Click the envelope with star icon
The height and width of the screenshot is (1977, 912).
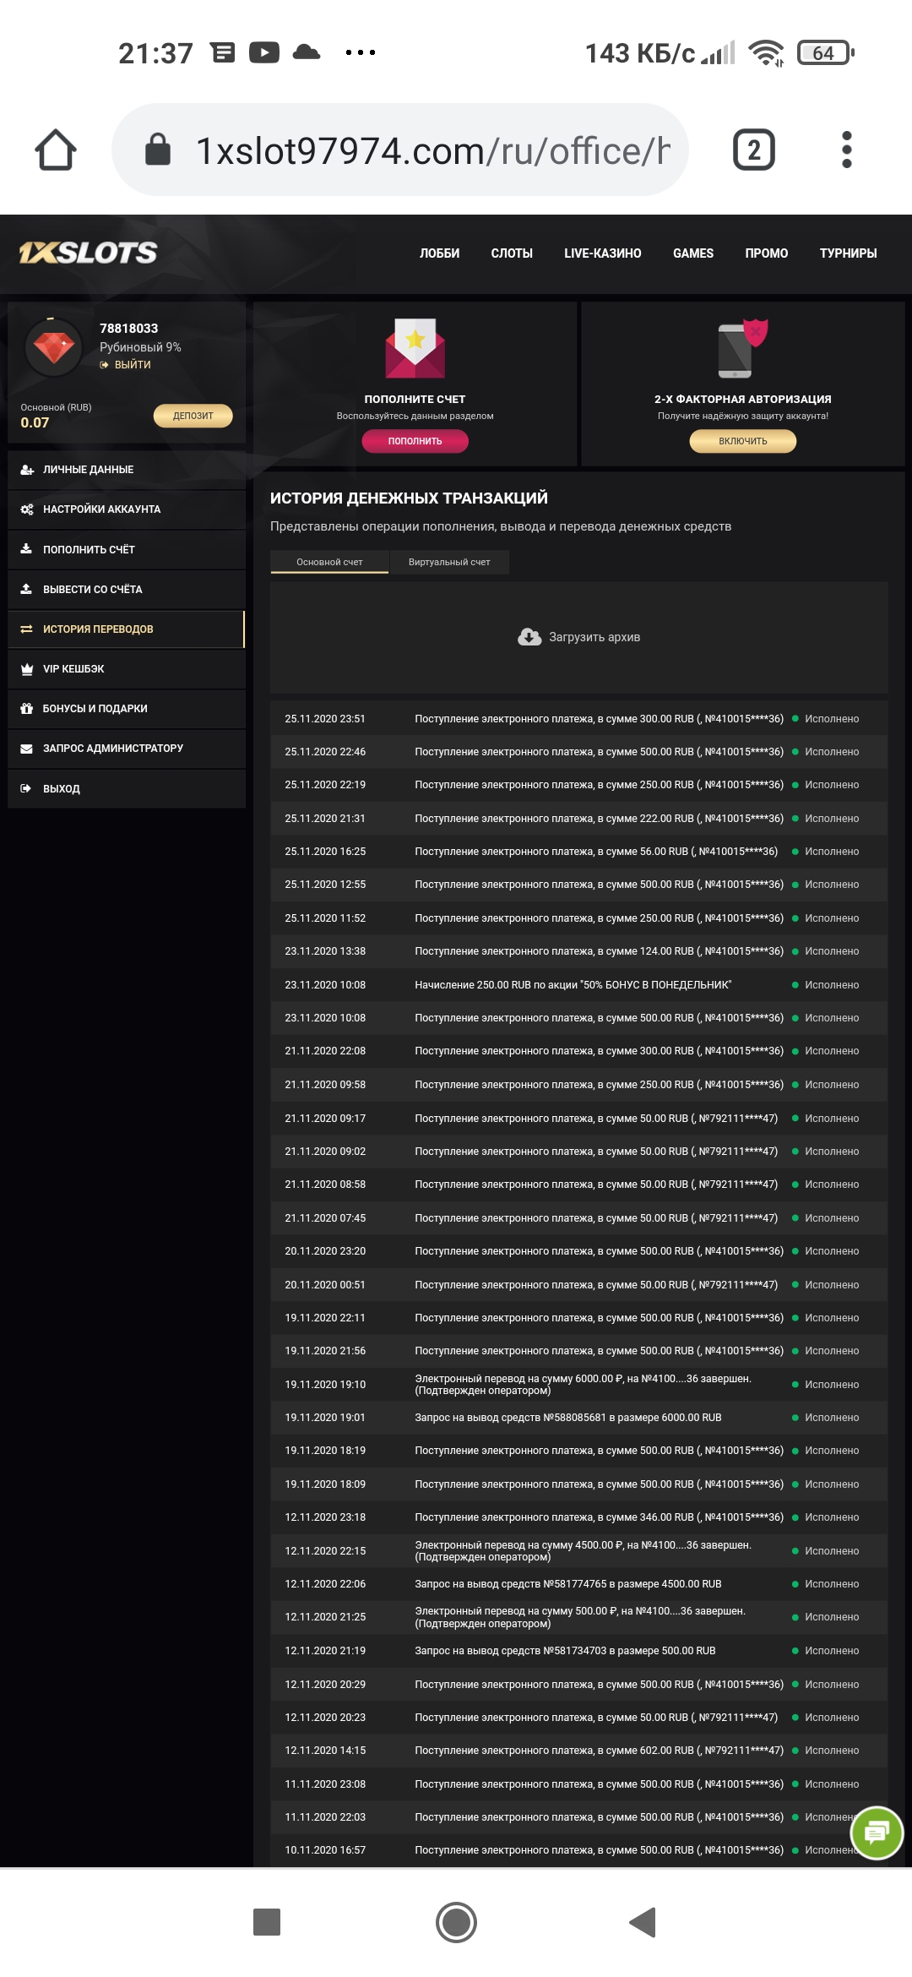(415, 348)
